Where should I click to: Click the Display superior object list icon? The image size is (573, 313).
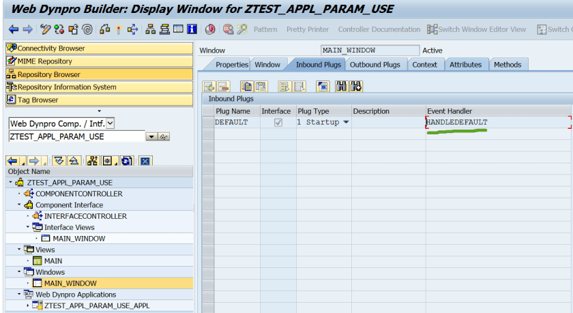coord(93,161)
